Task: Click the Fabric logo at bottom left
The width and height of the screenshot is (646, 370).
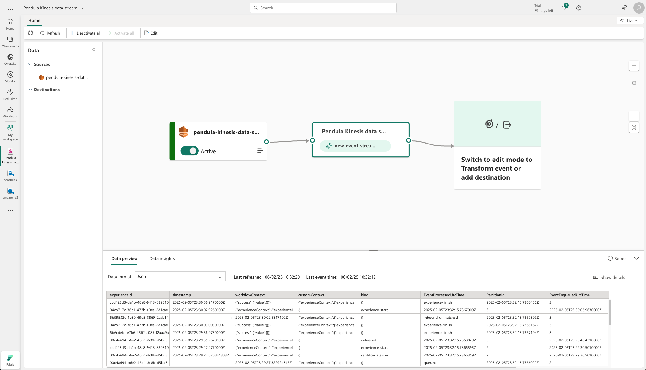Action: tap(10, 360)
